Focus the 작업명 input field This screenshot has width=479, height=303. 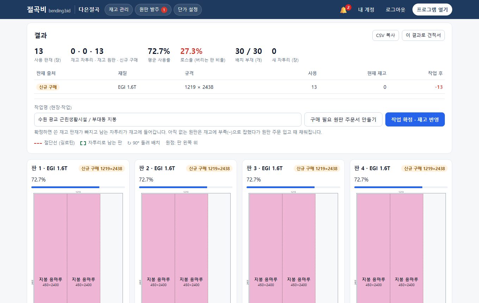[x=168, y=119]
